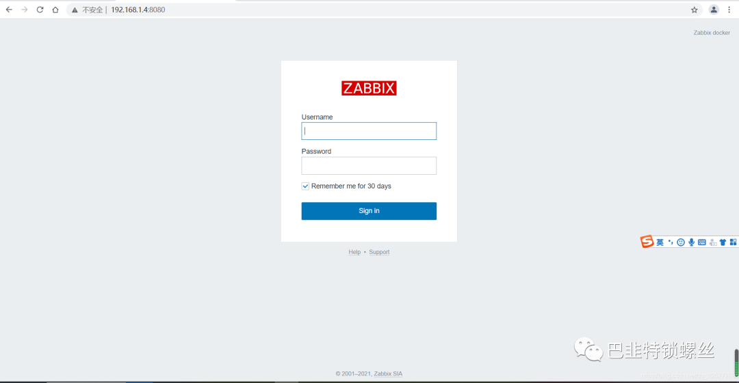Click the not-secure warning triangle icon

click(75, 10)
